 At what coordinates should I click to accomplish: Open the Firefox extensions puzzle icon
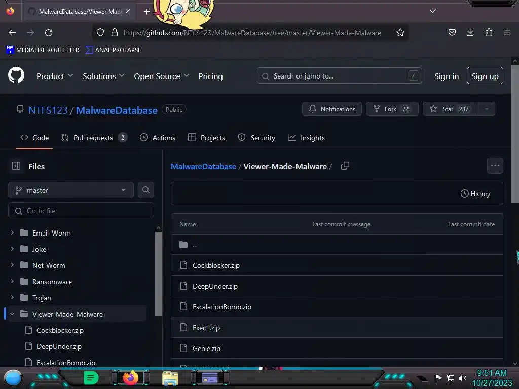click(489, 32)
